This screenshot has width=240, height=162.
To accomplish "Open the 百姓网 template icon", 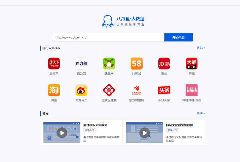I will coord(81,64).
